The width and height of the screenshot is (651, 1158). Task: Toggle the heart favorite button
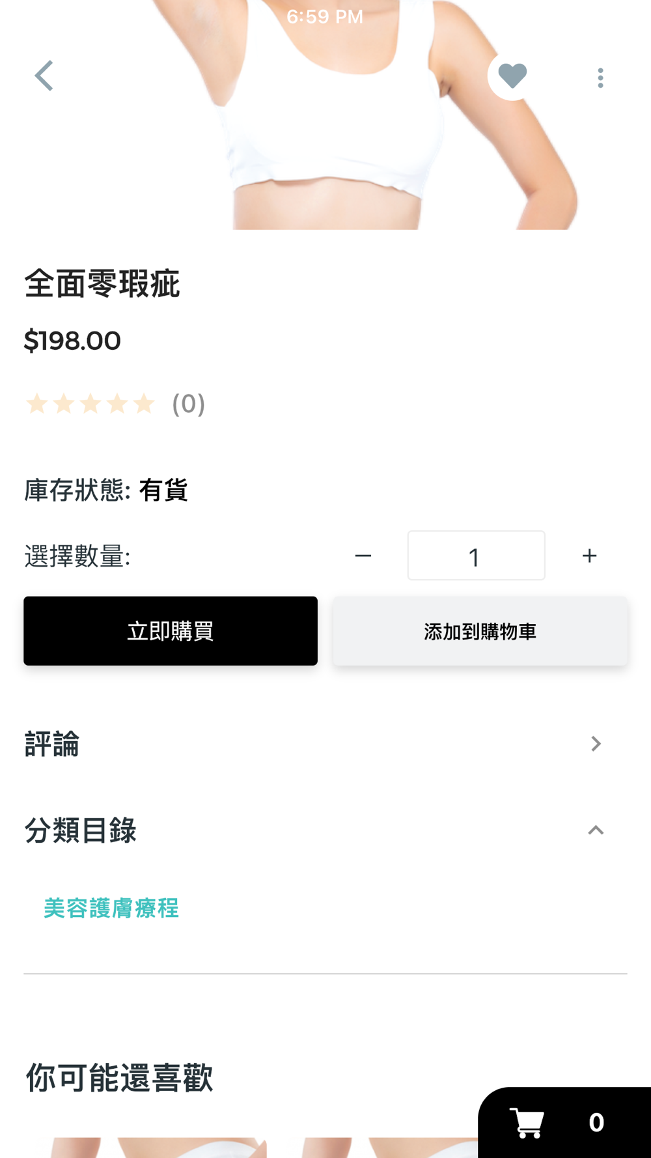pyautogui.click(x=512, y=76)
